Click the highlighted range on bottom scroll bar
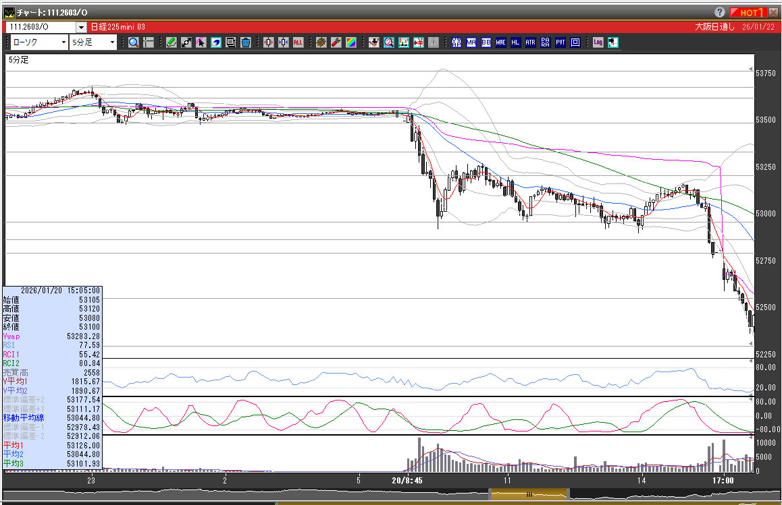Viewport: 782px width, 505px height. point(529,494)
